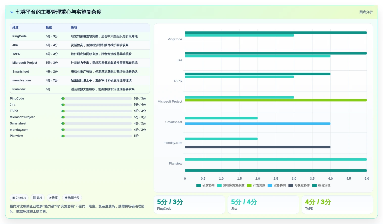Click the 数据 column header

pos(49,27)
